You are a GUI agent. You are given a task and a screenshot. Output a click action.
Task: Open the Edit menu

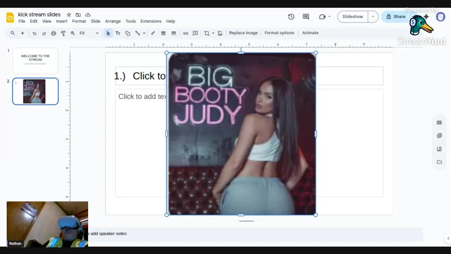[33, 21]
